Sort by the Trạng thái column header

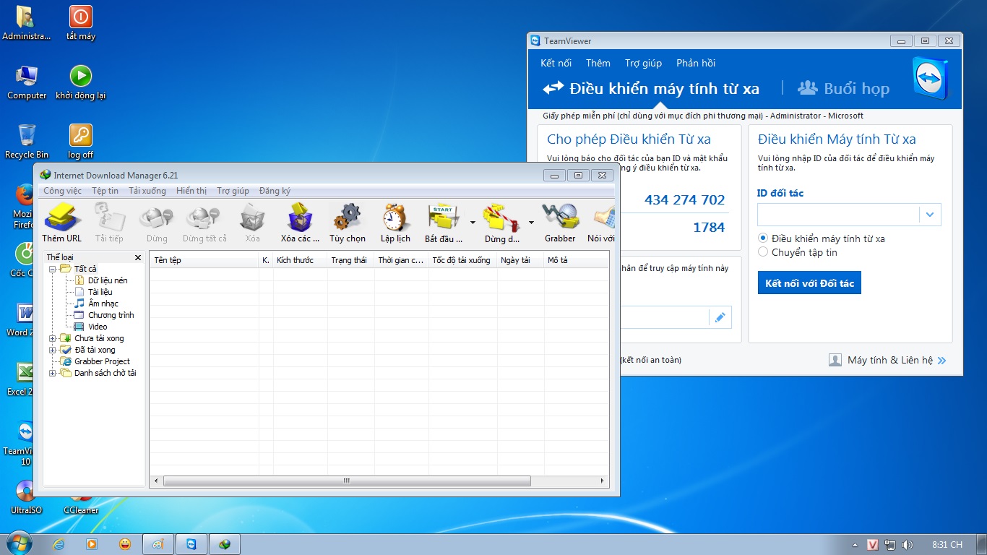[350, 260]
